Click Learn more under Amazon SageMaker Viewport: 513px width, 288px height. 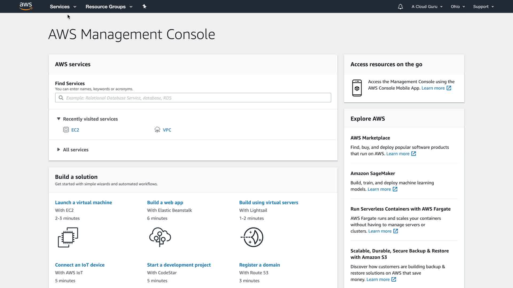point(379,189)
